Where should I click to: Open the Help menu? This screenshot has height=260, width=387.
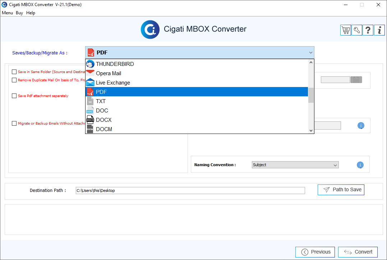(x=31, y=13)
